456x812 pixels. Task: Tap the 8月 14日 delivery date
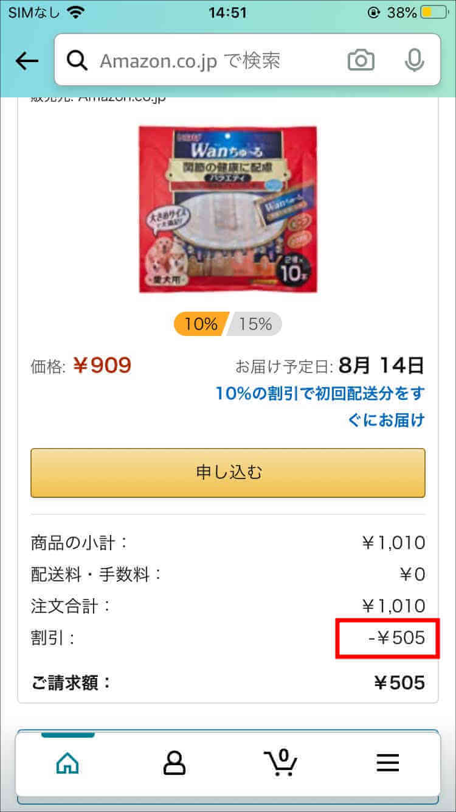tap(382, 365)
